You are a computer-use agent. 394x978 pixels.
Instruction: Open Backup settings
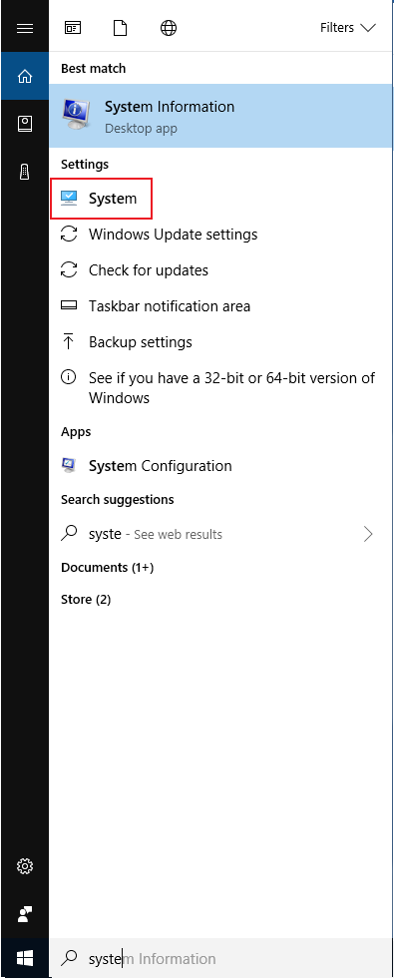tap(221, 341)
